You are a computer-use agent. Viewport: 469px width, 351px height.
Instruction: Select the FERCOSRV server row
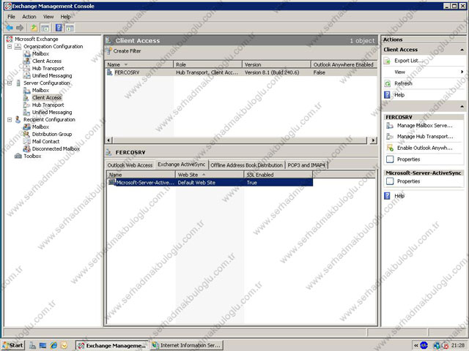(241, 72)
